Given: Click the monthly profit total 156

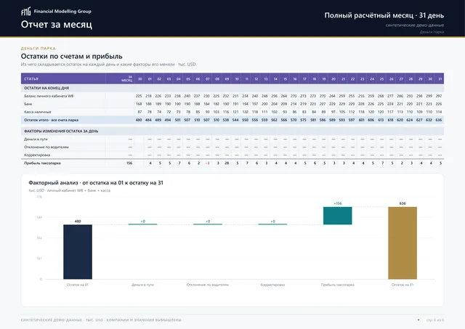Looking at the screenshot, I should [129, 163].
